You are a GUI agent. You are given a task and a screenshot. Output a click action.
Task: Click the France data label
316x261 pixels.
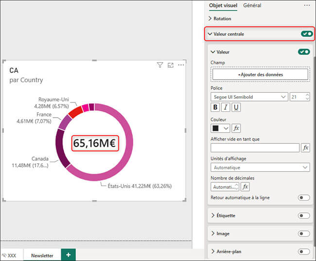pos(34,118)
